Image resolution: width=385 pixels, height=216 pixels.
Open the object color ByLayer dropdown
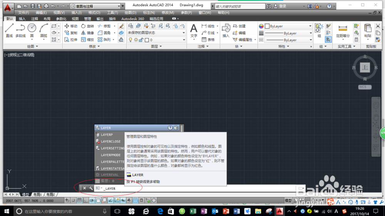[x=288, y=26]
